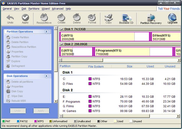Choose Resize/Move Partition in sidebar
Screen dimensions: 182x129
pyautogui.click(x=21, y=47)
